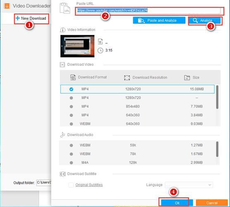Viewport: 230px width, 207px height.
Task: Click the 129k bitrate value
Action: (133, 163)
